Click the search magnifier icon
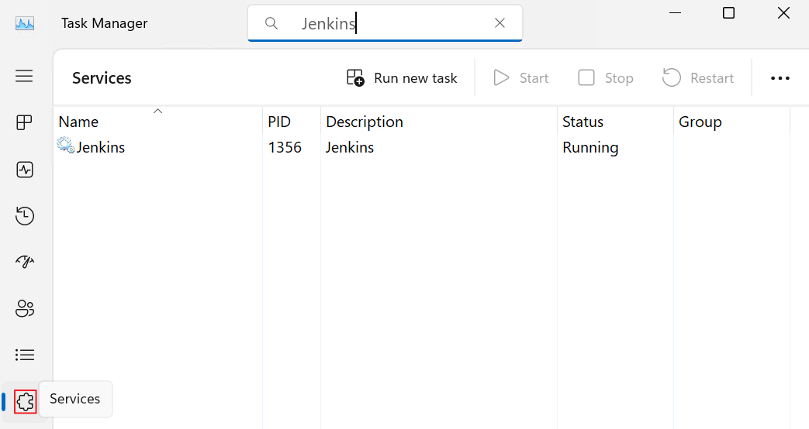Screen dimensions: 809x429 [x=271, y=23]
